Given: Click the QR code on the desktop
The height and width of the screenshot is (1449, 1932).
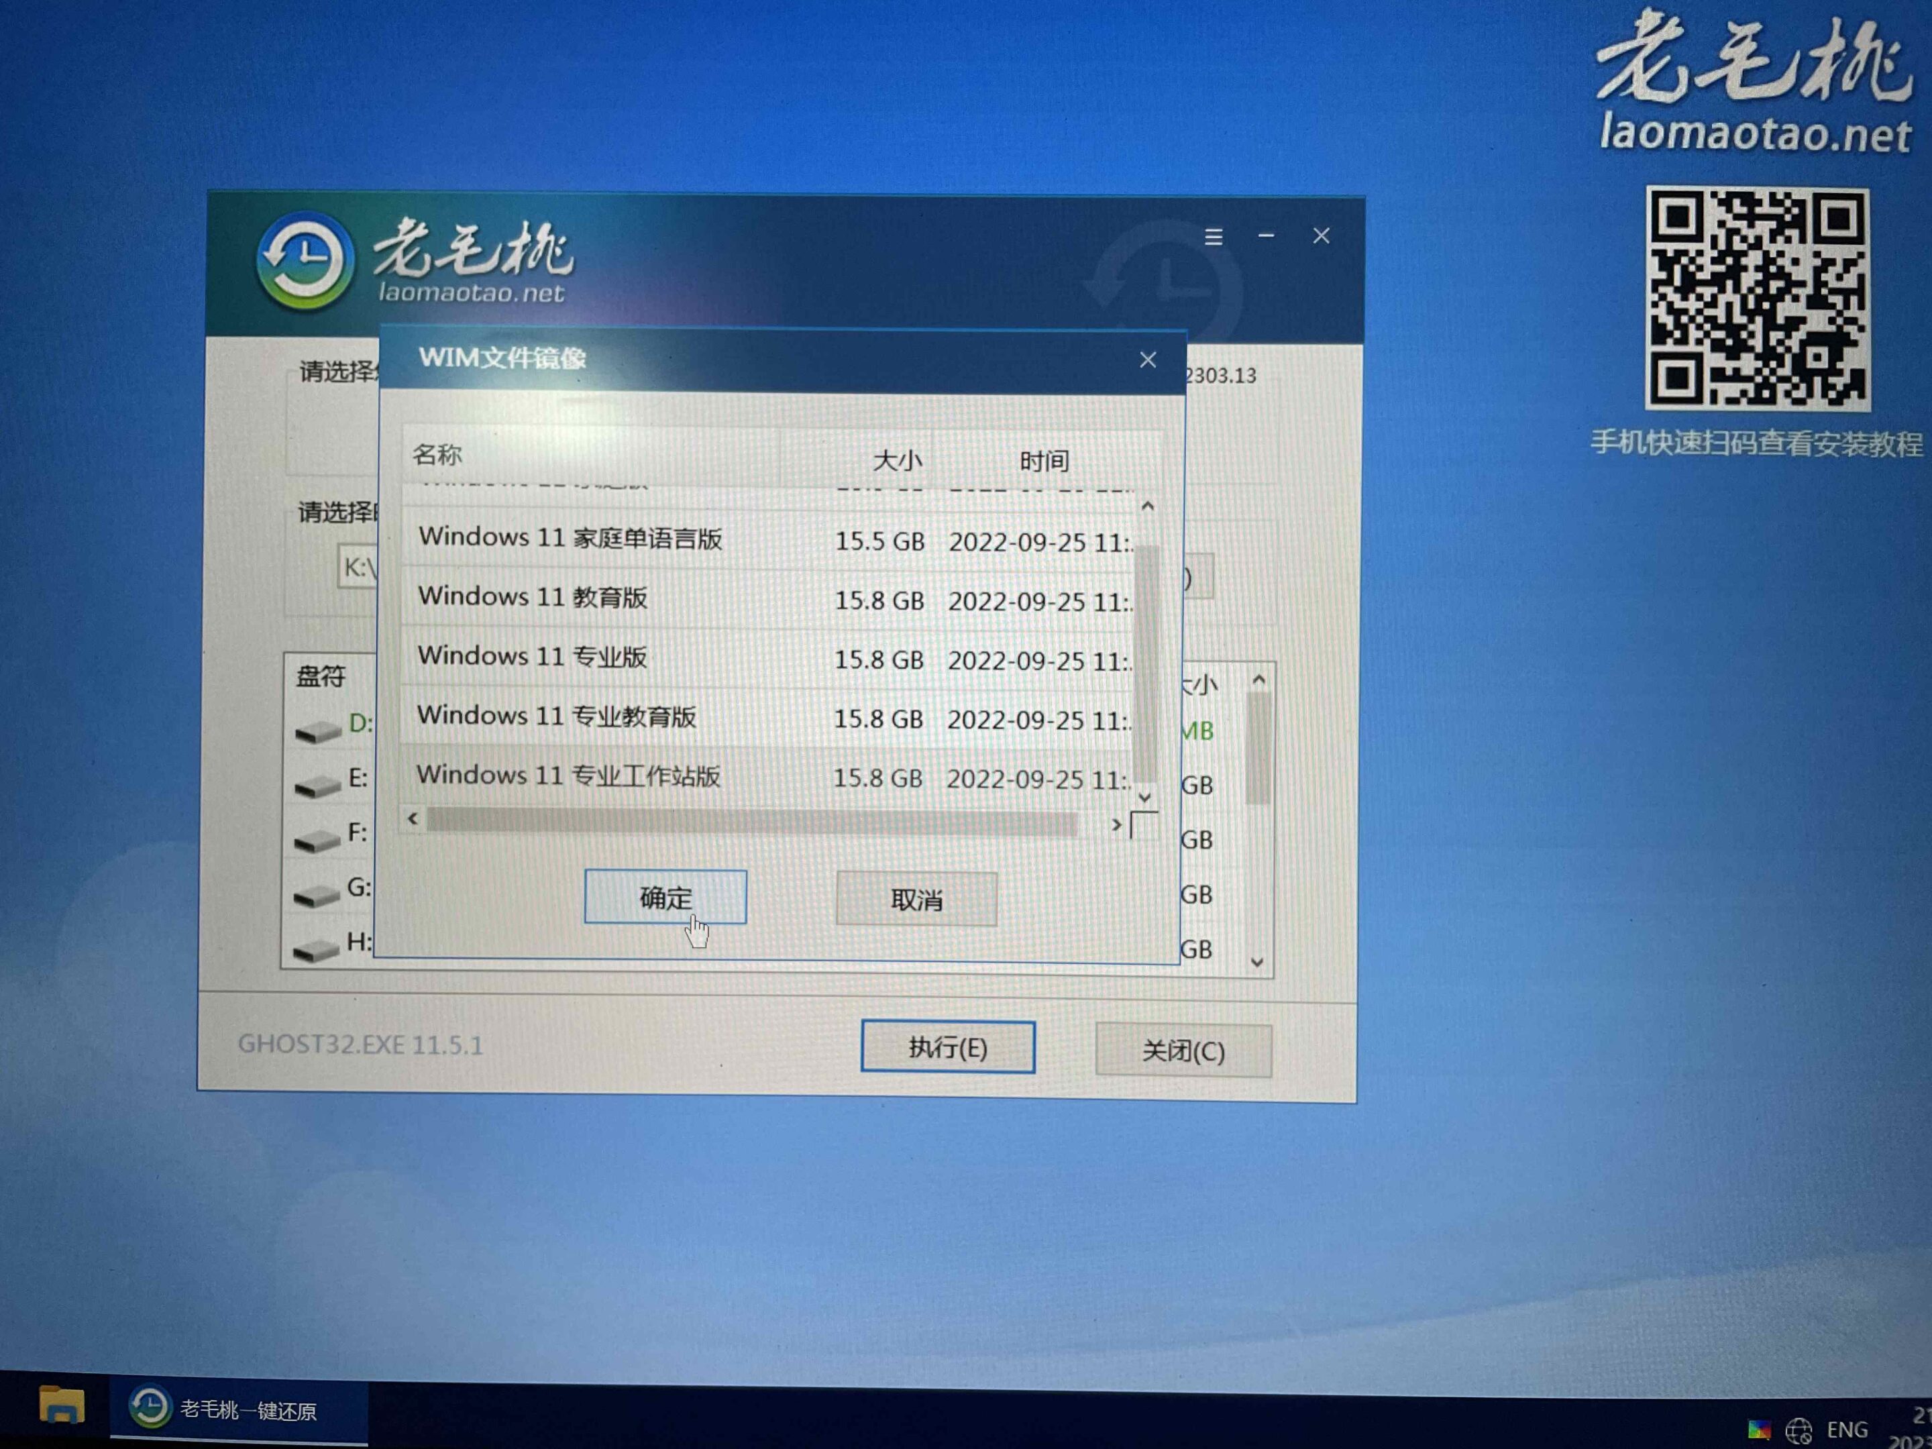Looking at the screenshot, I should click(1758, 298).
